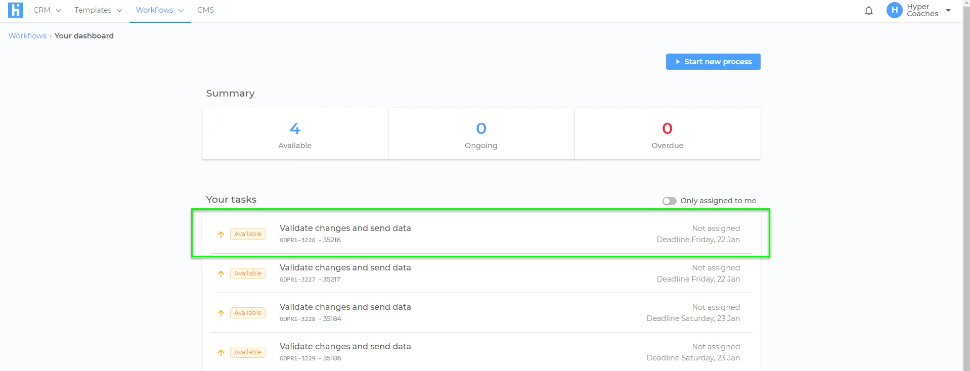Click priority arrow for task GDPR1-3226
The image size is (970, 371).
click(221, 234)
